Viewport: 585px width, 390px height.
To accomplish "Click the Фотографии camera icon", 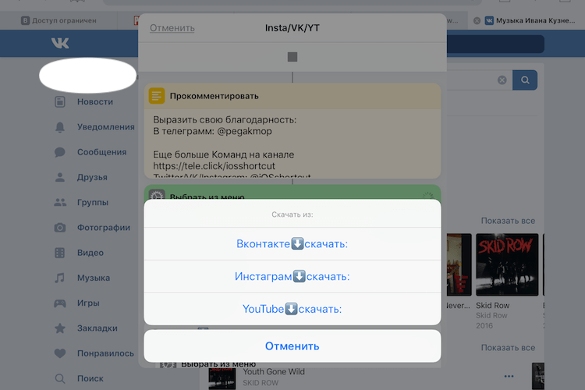I will [x=60, y=228].
